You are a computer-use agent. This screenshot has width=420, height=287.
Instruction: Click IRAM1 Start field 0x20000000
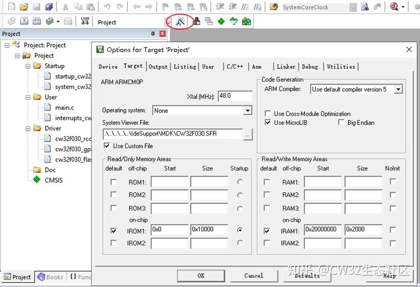click(x=323, y=229)
